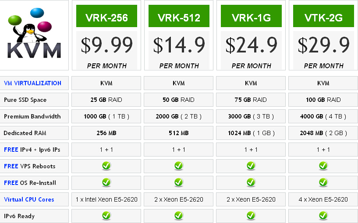358x223 pixels.
Task: Click the $29.9 per month price box
Action: (x=323, y=50)
